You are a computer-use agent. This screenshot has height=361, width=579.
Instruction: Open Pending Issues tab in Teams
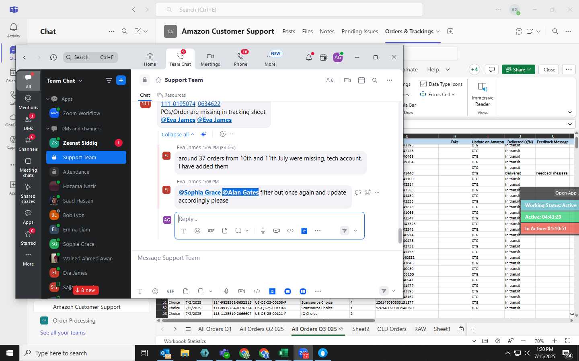pos(360,31)
